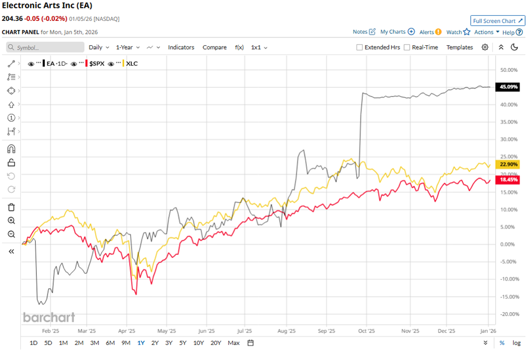Click the yellow XLC color swatch
This screenshot has height=350, width=532.
[x=123, y=63]
